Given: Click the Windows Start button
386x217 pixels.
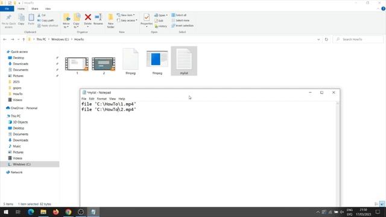Looking at the screenshot, I should [5, 212].
